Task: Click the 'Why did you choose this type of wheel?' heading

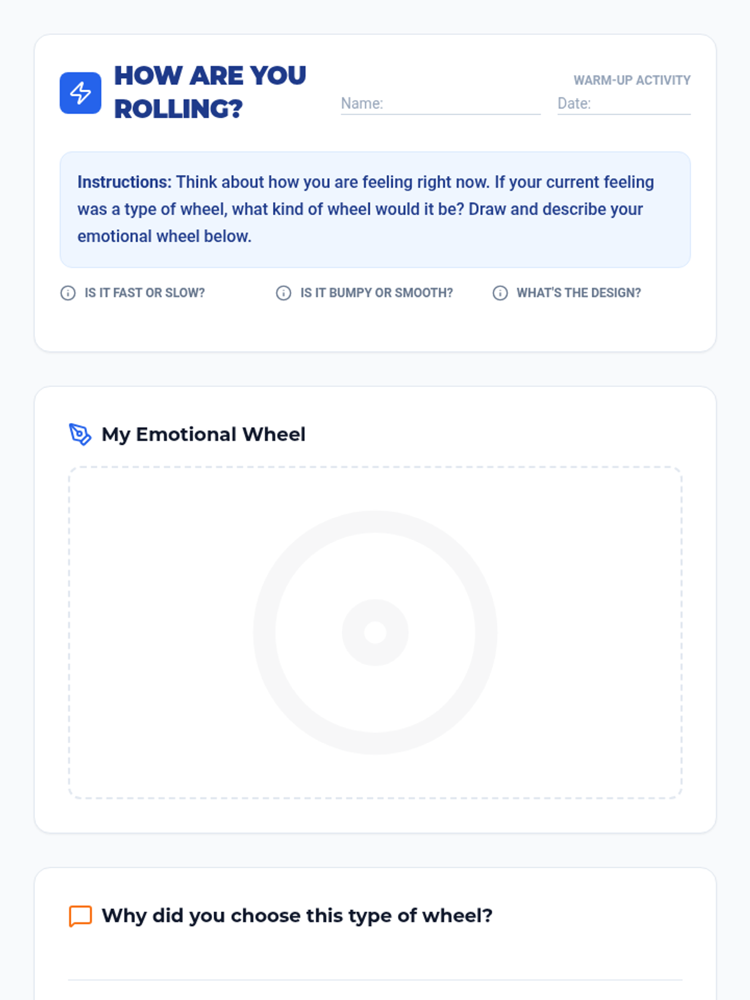Action: click(x=297, y=916)
